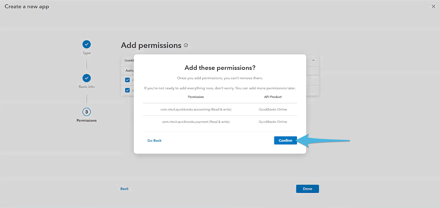This screenshot has height=208, width=440.
Task: Collapse the QuickBooks permissions section chevron
Action: coord(313,61)
